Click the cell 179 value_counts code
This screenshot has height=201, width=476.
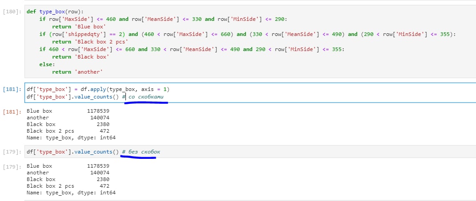pyautogui.click(x=250, y=152)
